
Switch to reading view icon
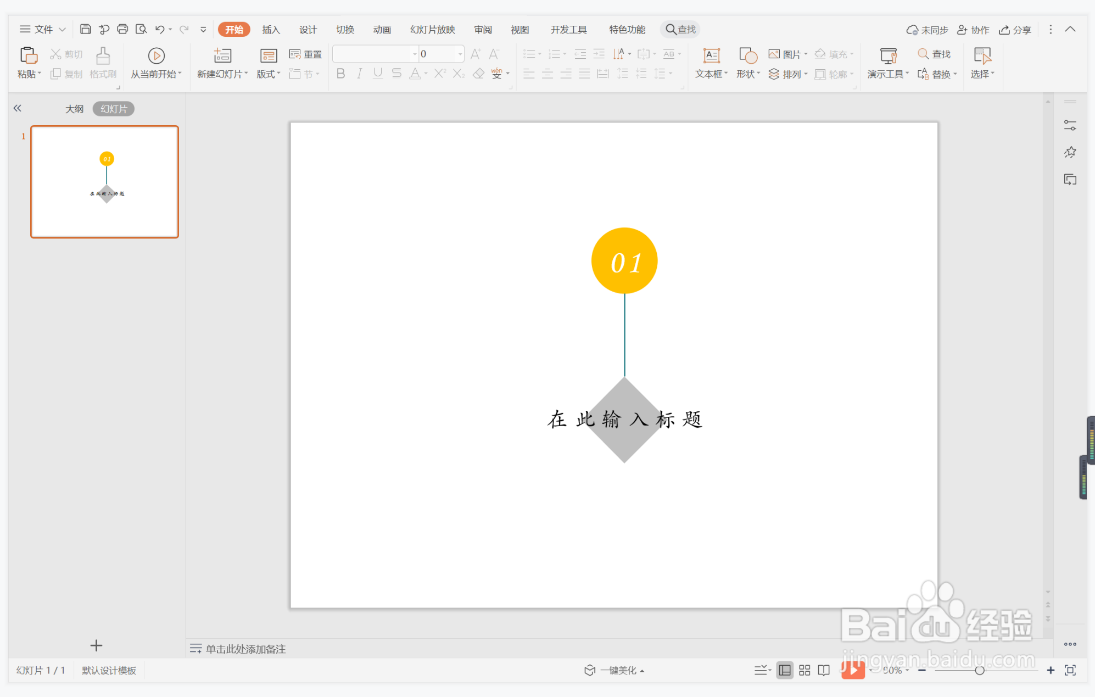click(824, 670)
